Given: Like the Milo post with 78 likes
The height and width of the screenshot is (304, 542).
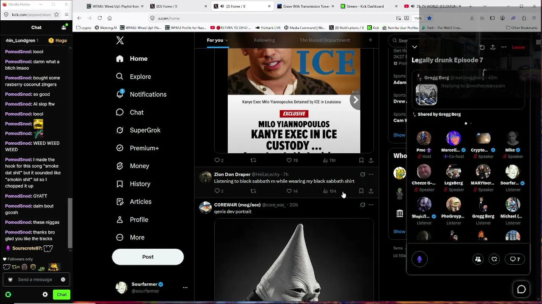Looking at the screenshot, I should click(292, 160).
